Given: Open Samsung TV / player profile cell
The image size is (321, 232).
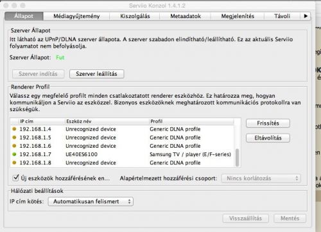Looking at the screenshot, I should click(x=190, y=154).
